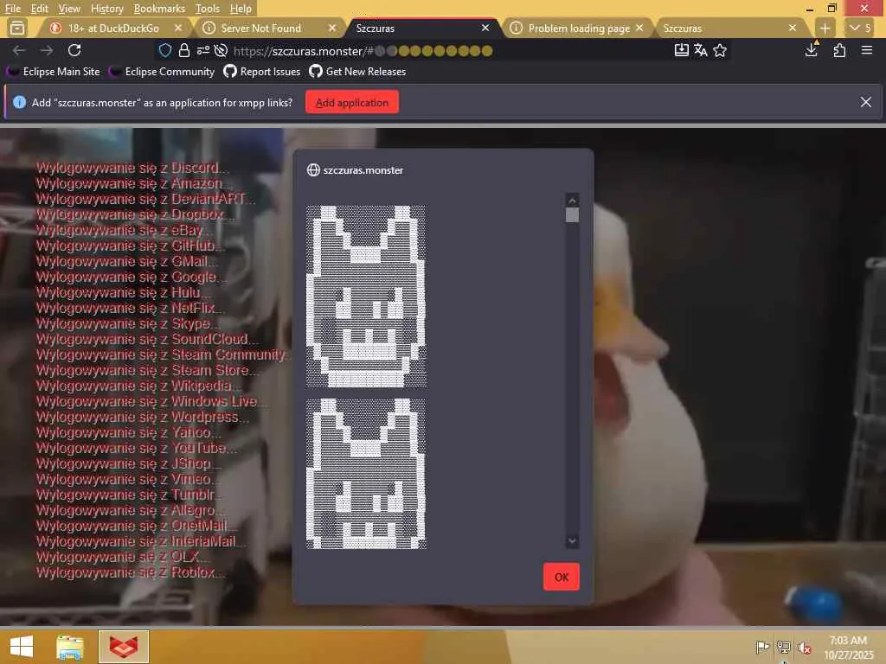The width and height of the screenshot is (886, 664).
Task: Click 'Wylogowywanie się z YouTube' line
Action: click(136, 448)
